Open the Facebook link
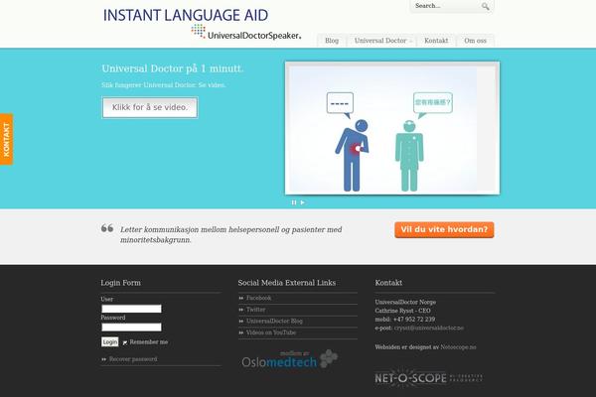Screen dimensions: 596x397 (x=259, y=298)
